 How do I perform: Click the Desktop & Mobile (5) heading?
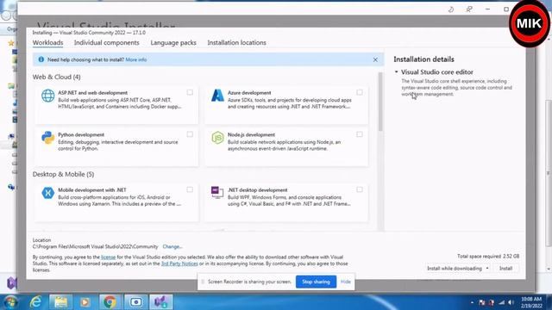click(x=63, y=174)
